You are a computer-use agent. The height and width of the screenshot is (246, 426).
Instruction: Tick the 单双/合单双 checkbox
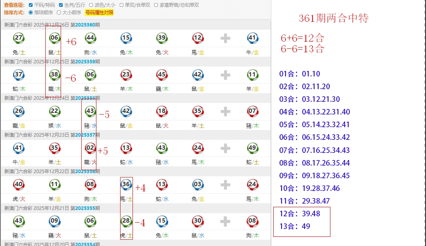pos(121,5)
